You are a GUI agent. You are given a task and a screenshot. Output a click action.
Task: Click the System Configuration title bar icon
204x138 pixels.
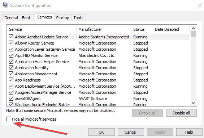[5, 5]
